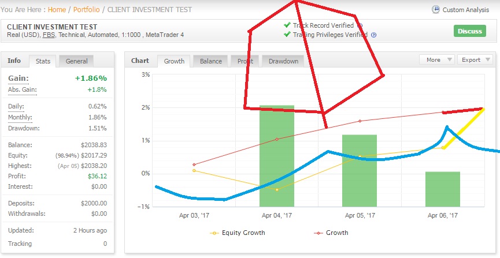Viewport: 500px width, 258px height.
Task: Switch to the General tab
Action: 76,61
